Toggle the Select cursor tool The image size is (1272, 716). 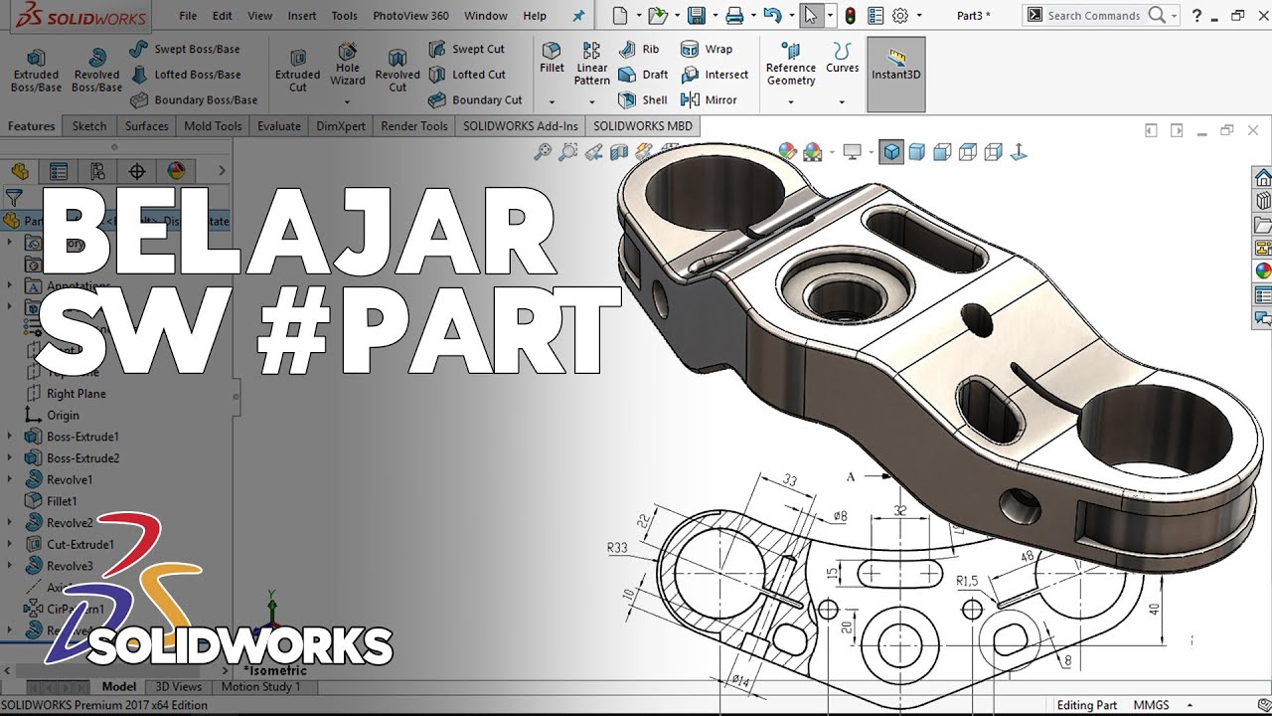[811, 15]
